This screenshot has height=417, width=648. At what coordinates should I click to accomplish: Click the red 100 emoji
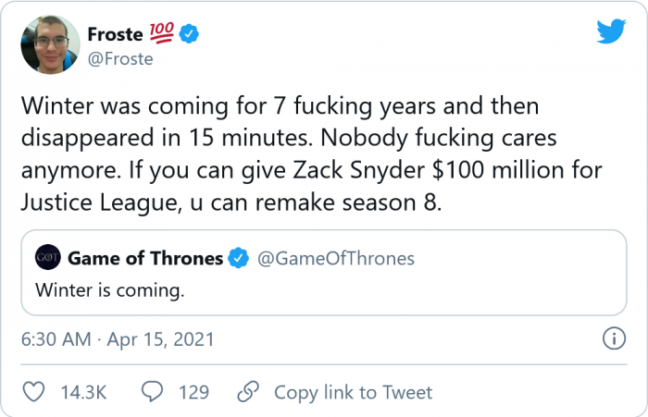pyautogui.click(x=159, y=35)
